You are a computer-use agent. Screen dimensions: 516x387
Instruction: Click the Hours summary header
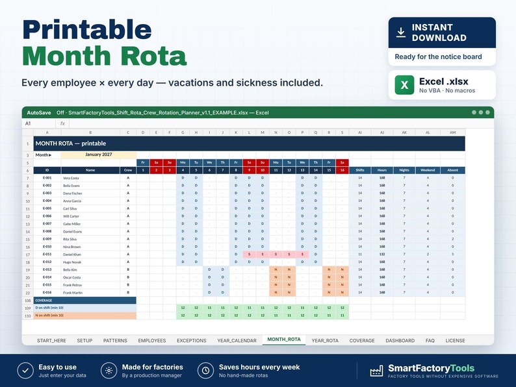pos(382,170)
